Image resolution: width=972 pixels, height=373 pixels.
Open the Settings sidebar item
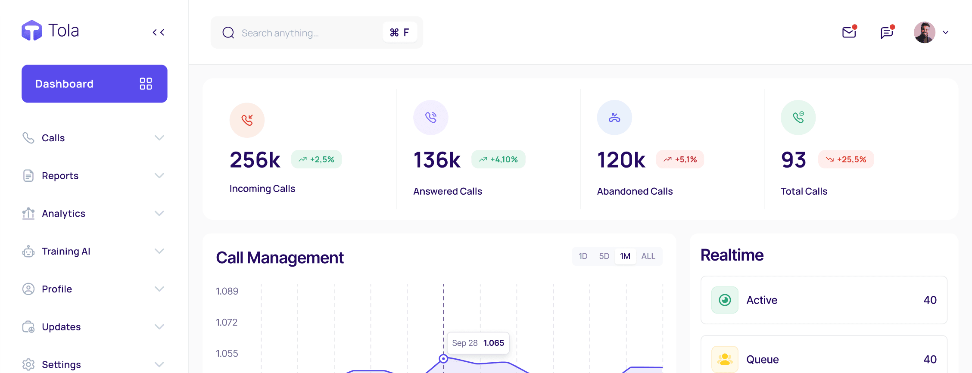(94, 364)
